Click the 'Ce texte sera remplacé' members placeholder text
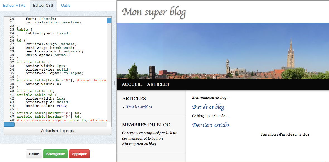329x162 pixels. (x=150, y=139)
